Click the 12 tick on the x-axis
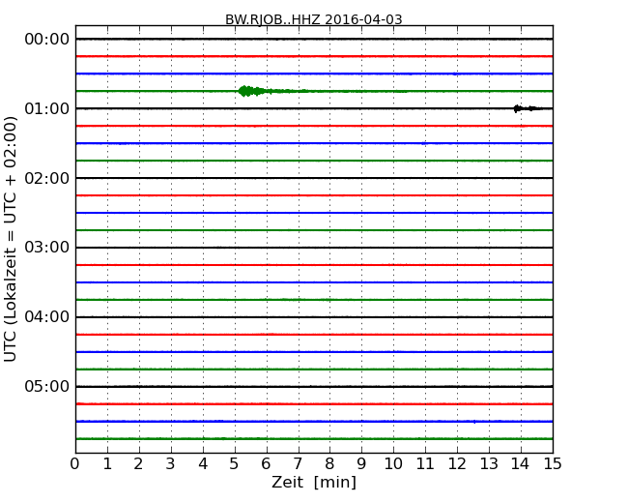 [x=457, y=464]
